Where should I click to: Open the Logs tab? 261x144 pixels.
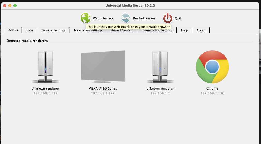[x=30, y=30]
